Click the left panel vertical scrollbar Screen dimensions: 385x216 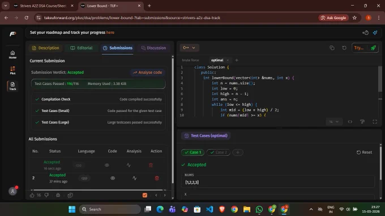(x=173, y=120)
